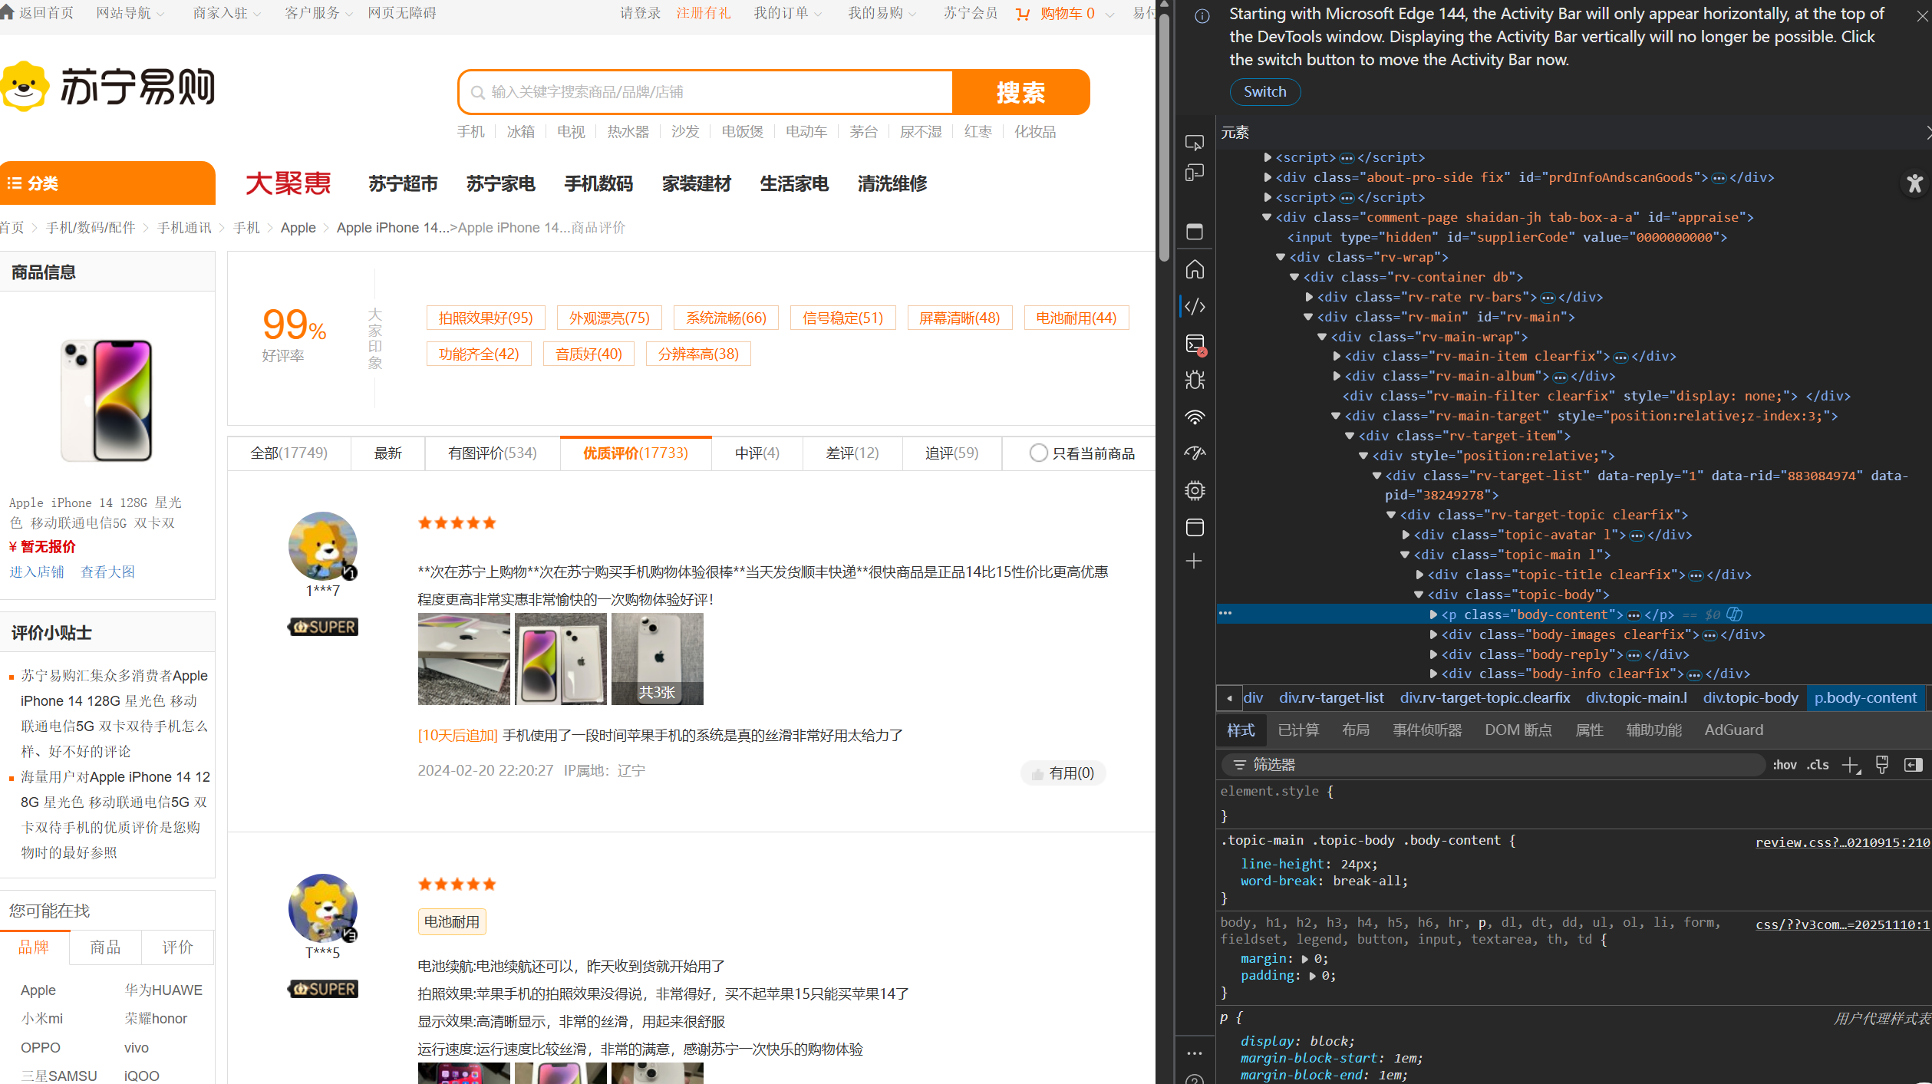
Task: Expand the body-images clearfix div node
Action: [x=1433, y=634]
